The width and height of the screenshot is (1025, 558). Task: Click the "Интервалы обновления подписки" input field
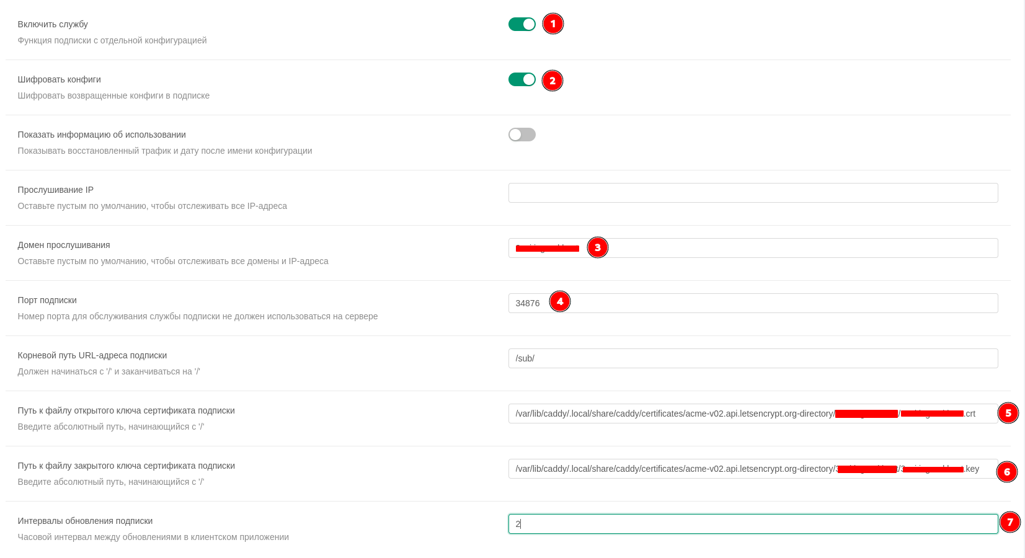[753, 524]
